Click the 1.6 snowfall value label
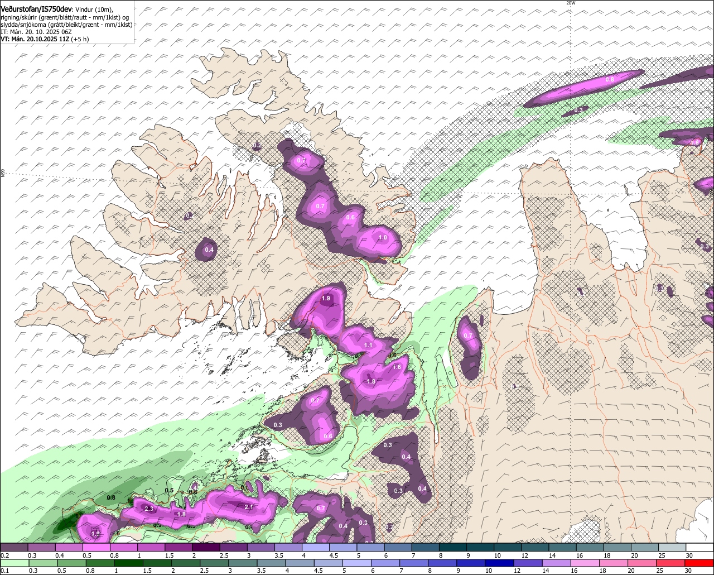 click(397, 367)
